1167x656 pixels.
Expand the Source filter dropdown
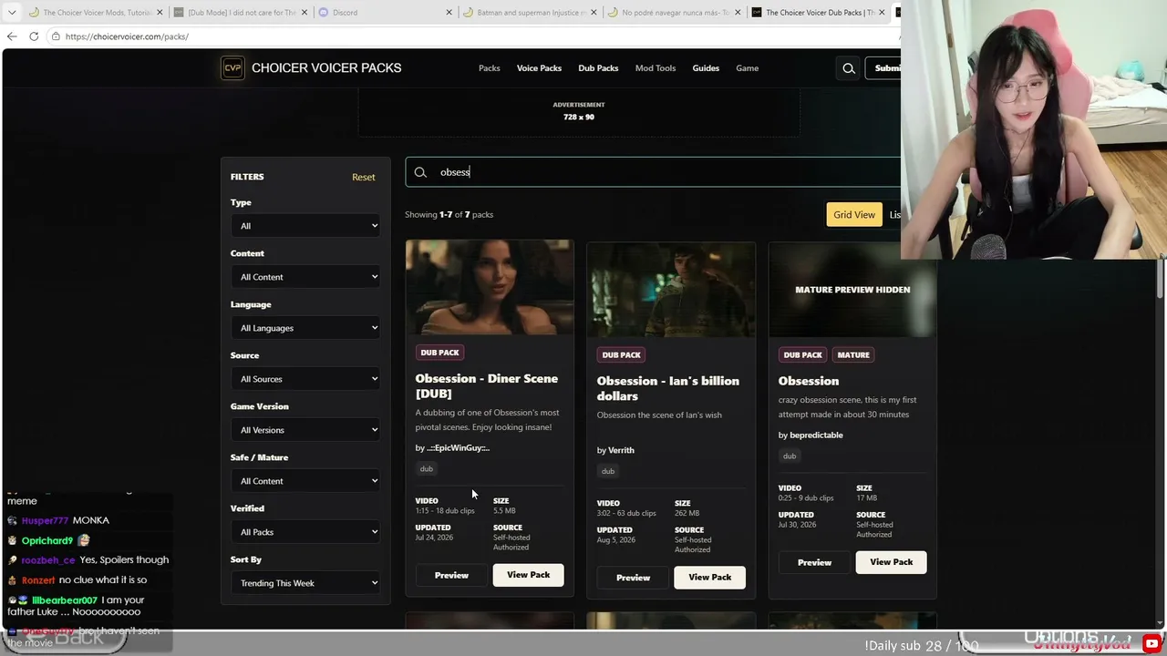coord(305,379)
